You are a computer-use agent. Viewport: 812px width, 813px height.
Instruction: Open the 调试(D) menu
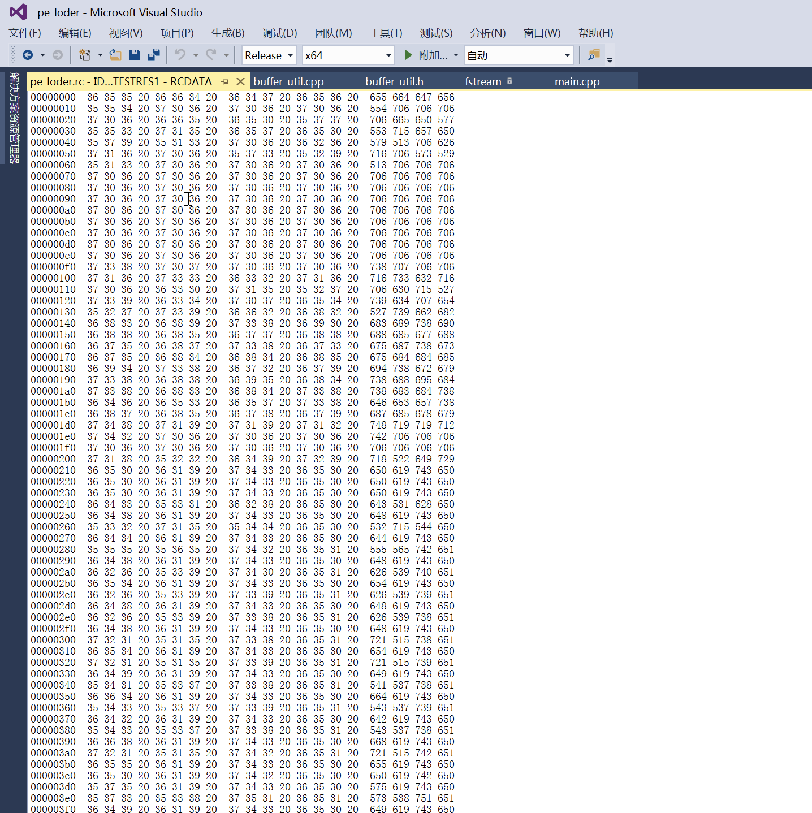(x=279, y=33)
